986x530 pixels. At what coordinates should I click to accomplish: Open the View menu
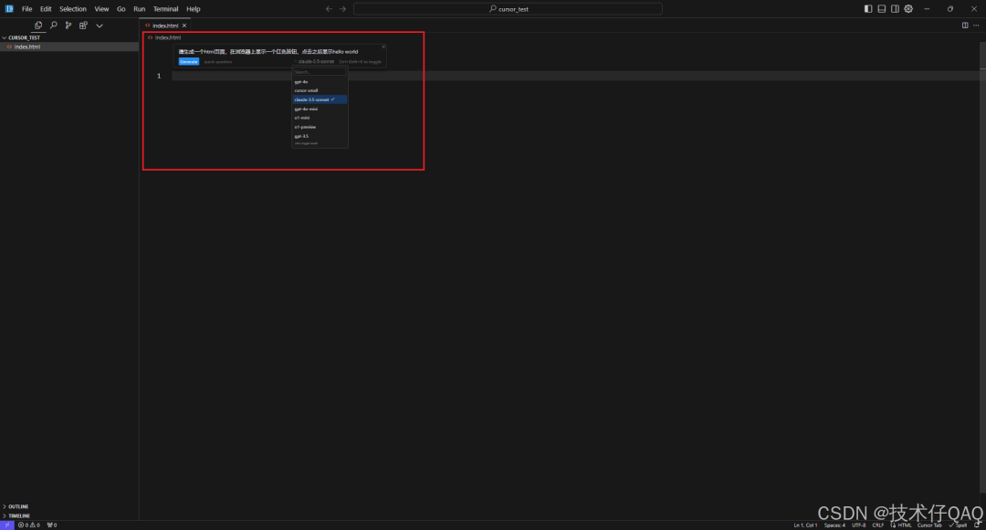pyautogui.click(x=101, y=9)
